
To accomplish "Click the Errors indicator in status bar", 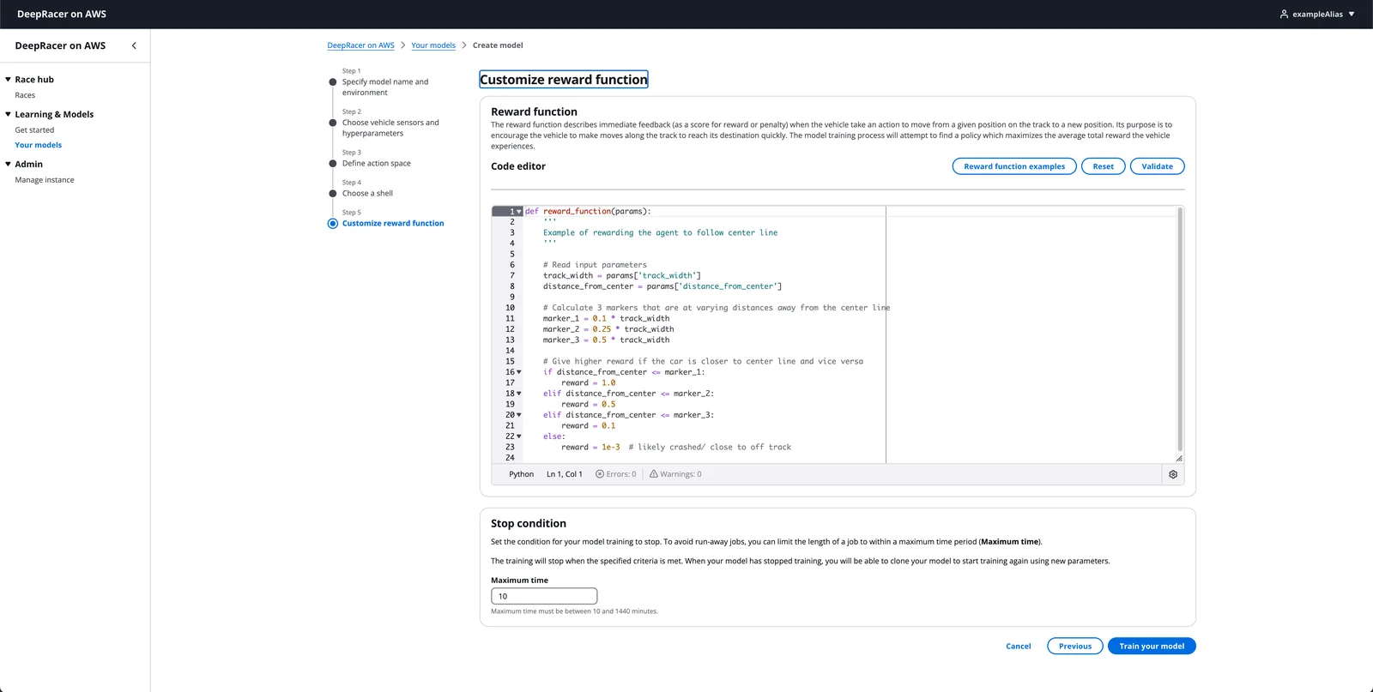I will point(616,474).
